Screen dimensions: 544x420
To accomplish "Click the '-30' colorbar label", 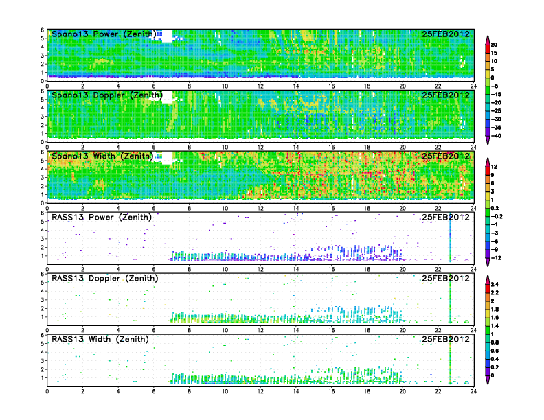I will pos(496,119).
